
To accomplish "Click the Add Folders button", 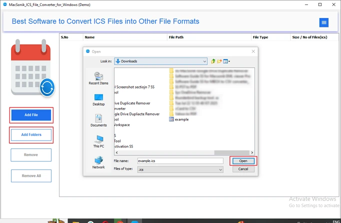I will pyautogui.click(x=31, y=134).
